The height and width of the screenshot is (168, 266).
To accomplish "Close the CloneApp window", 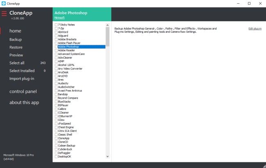I will tap(260, 3).
